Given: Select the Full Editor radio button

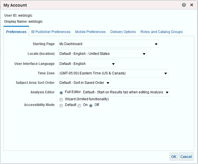Looking at the screenshot, I should point(61,93).
